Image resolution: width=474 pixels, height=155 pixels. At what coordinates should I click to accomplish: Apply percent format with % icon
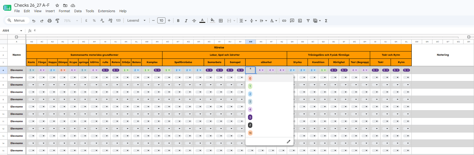[94, 21]
